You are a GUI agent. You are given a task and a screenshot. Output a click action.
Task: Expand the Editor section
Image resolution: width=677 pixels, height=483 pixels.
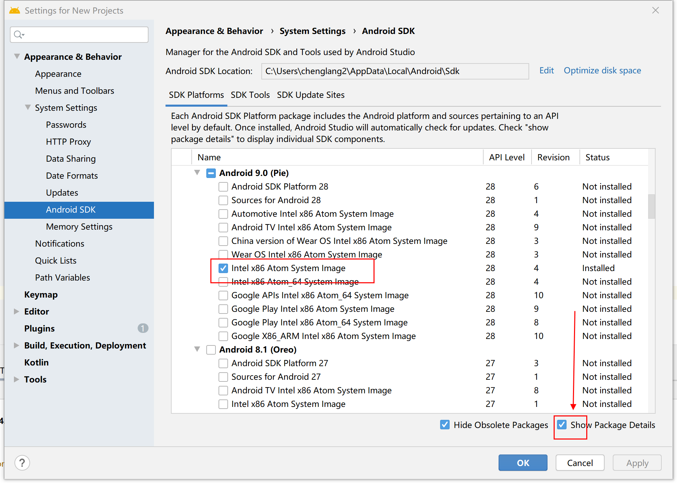click(16, 311)
